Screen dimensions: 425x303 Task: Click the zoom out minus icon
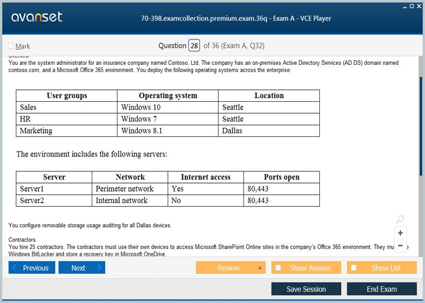(400, 245)
